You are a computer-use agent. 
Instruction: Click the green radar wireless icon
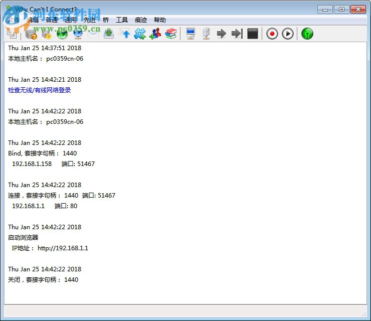pos(307,34)
